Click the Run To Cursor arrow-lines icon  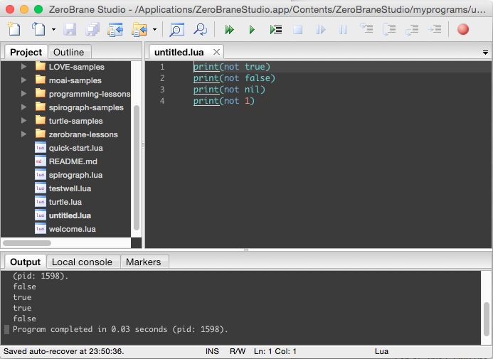[435, 30]
